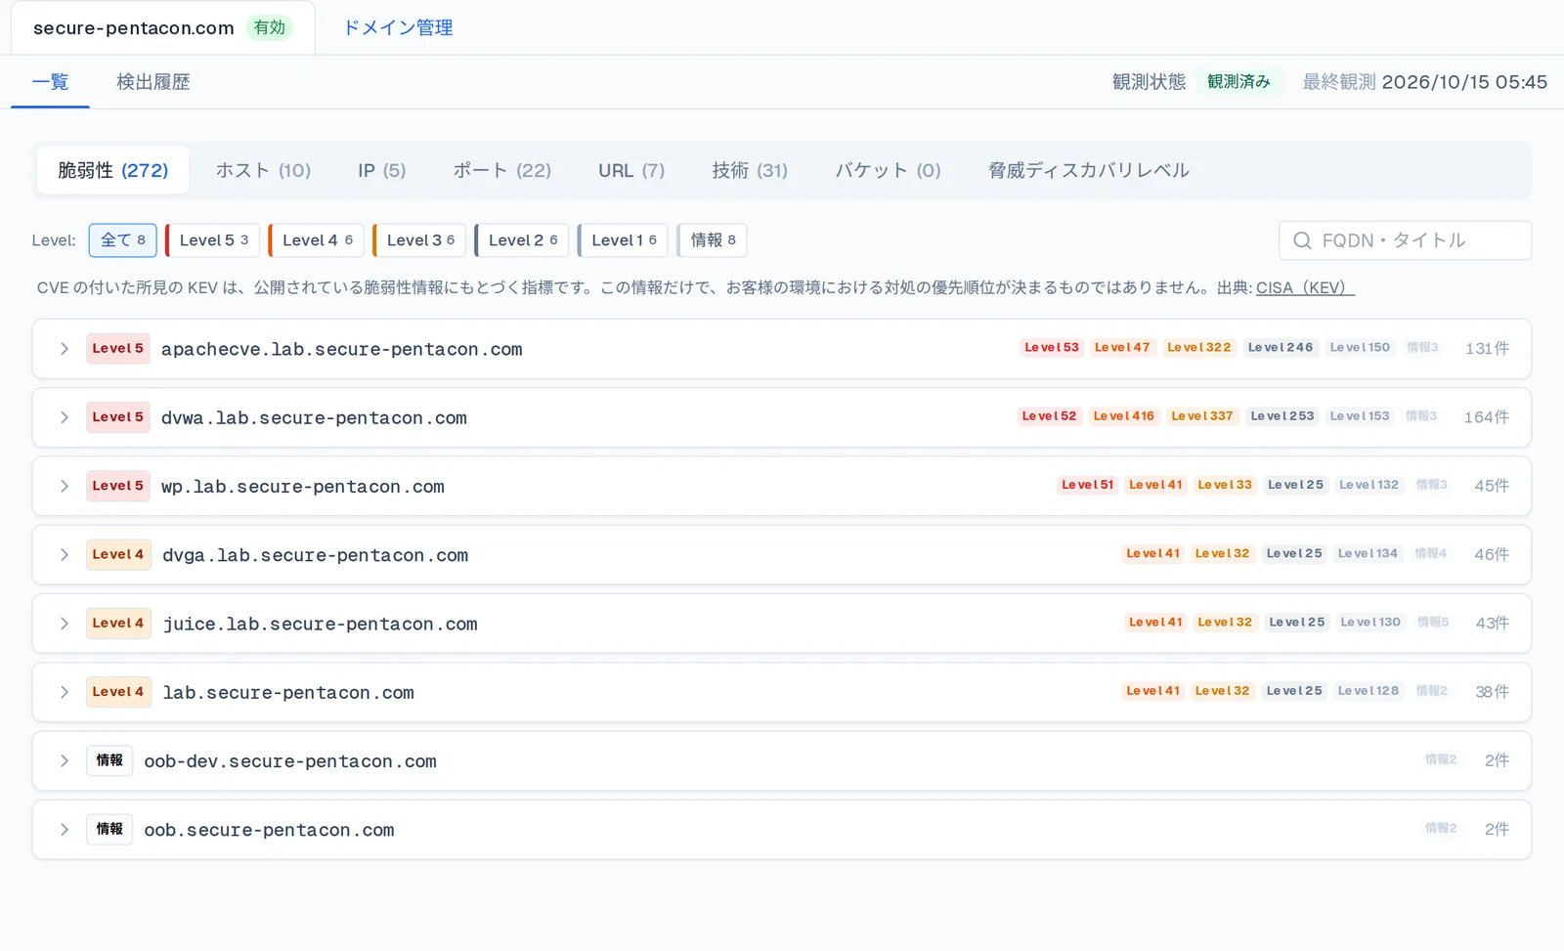The image size is (1564, 951).
Task: Click the 情報5 badge on juice row
Action: (1433, 622)
